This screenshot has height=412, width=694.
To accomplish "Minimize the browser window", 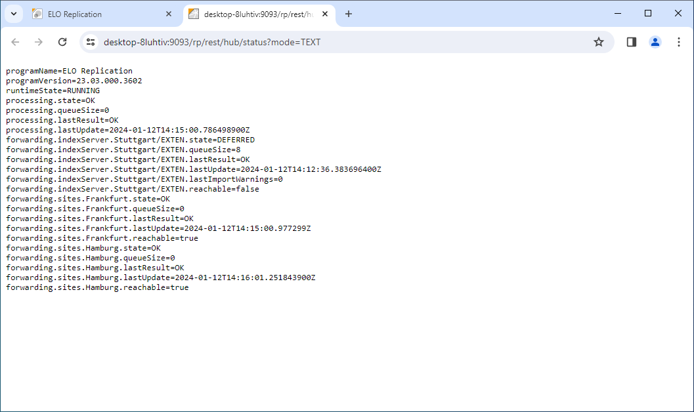I will (618, 14).
